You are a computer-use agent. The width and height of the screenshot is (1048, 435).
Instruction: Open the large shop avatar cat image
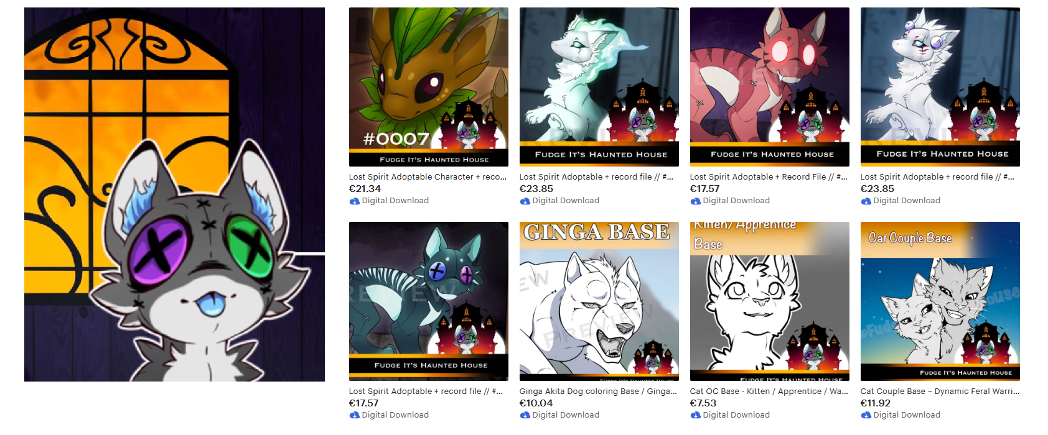pos(174,195)
